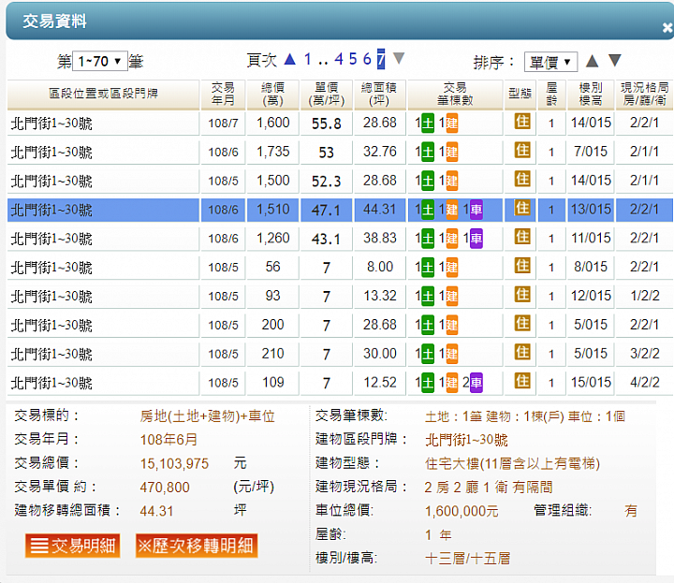674x583 pixels.
Task: Open the 排序 單價 sort dropdown
Action: [x=550, y=63]
